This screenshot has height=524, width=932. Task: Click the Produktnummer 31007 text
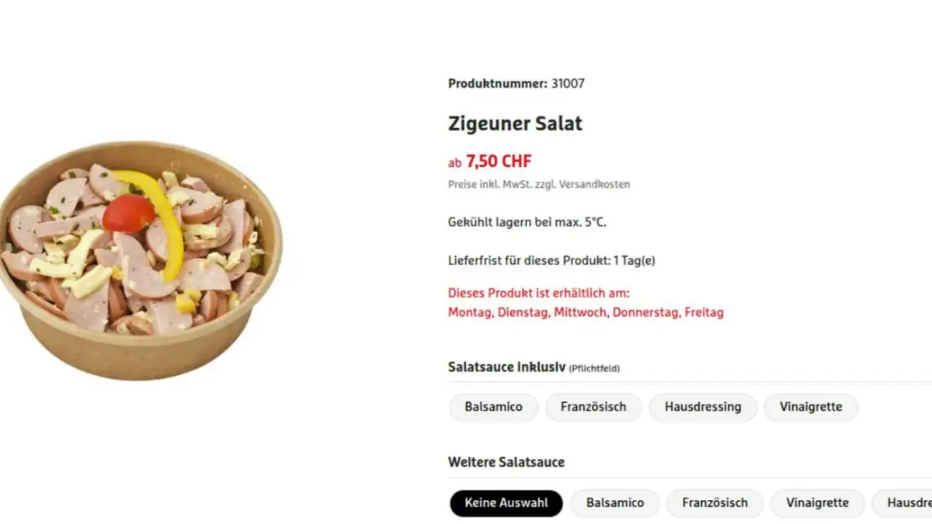(516, 84)
